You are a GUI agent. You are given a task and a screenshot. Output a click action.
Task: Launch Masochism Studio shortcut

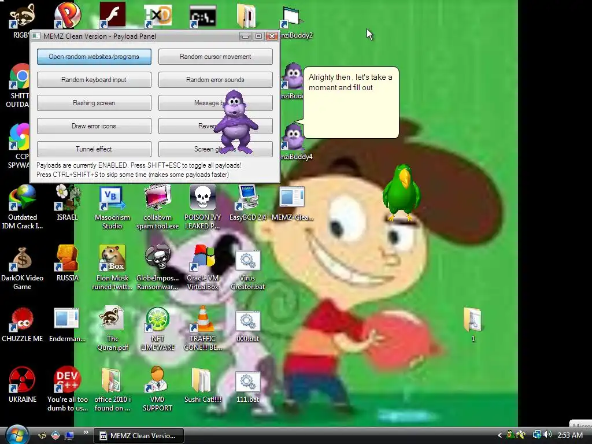[112, 207]
